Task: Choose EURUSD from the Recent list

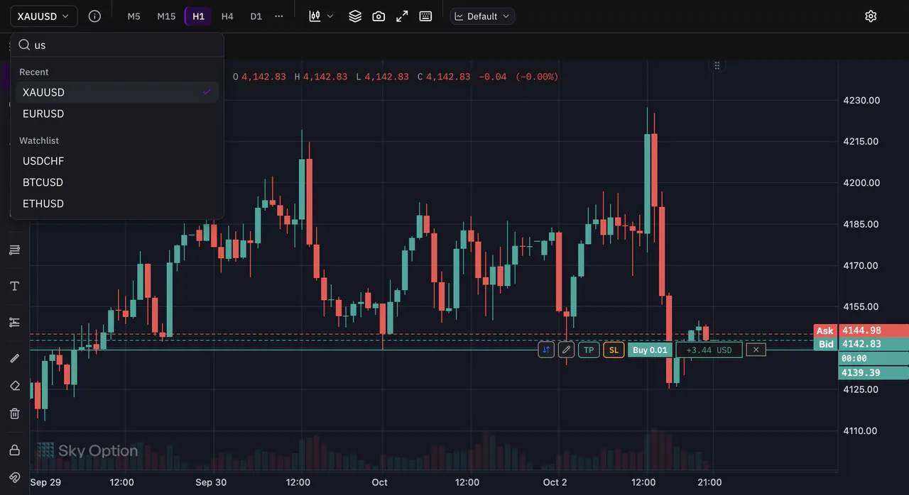Action: tap(117, 113)
